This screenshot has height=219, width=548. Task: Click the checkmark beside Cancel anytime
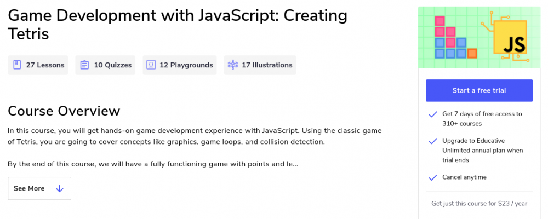coord(432,177)
